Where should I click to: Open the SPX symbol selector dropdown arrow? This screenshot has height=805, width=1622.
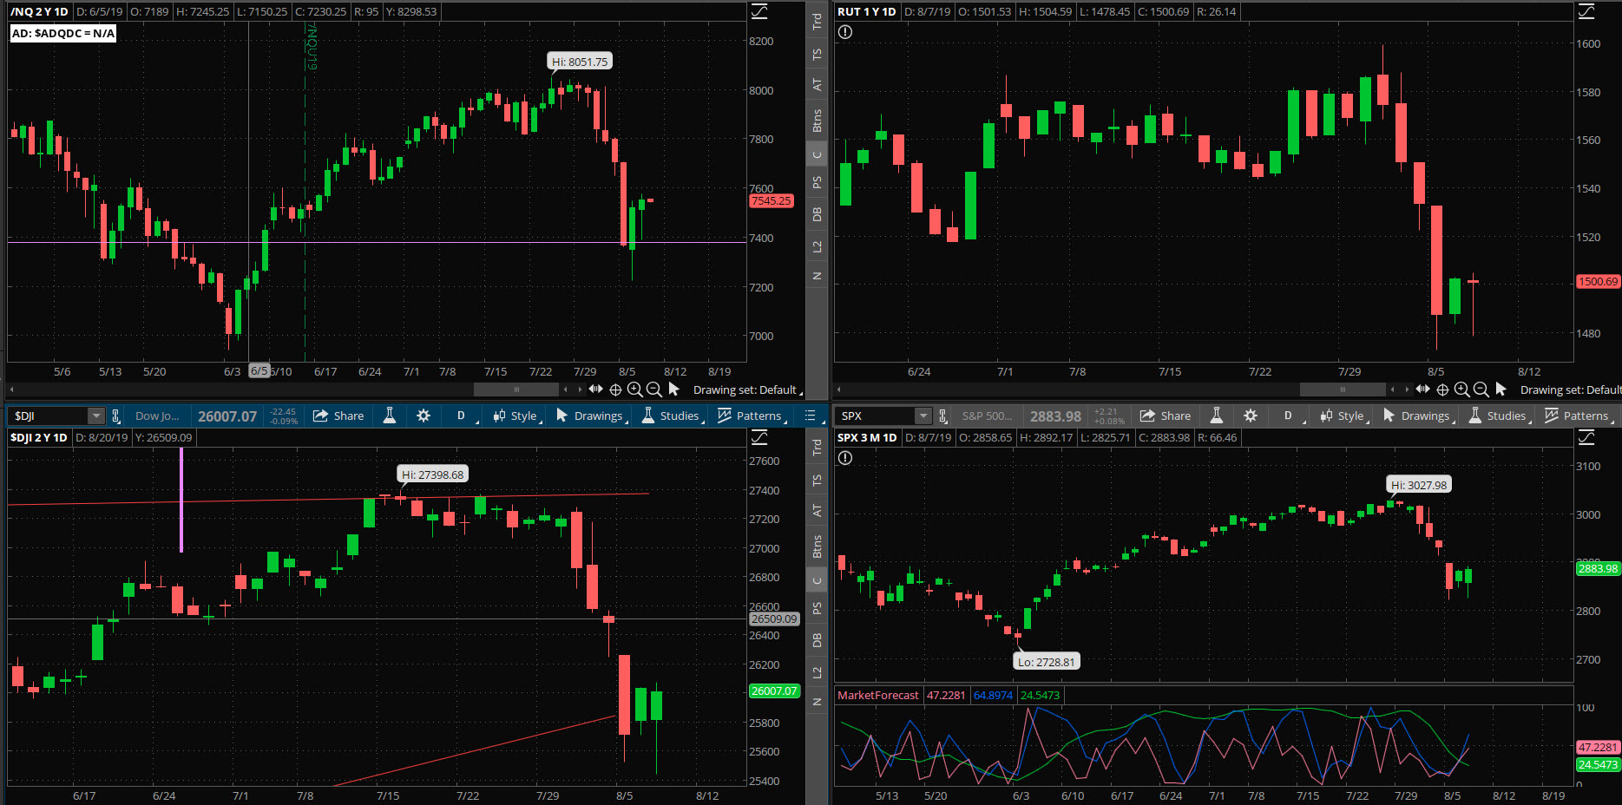(x=923, y=416)
